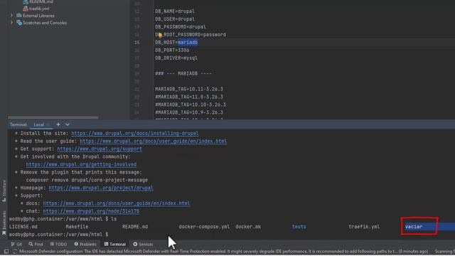
Task: Click docker-compose.yml in the ls output
Action: tap(204, 227)
